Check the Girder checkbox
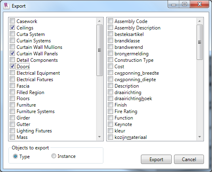Image resolution: width=212 pixels, height=172 pixels. point(12,117)
